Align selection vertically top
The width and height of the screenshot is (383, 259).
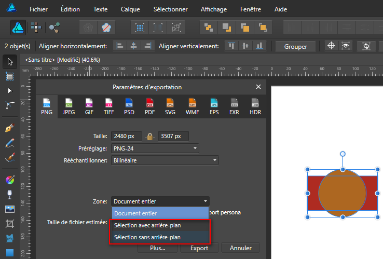pyautogui.click(x=231, y=46)
